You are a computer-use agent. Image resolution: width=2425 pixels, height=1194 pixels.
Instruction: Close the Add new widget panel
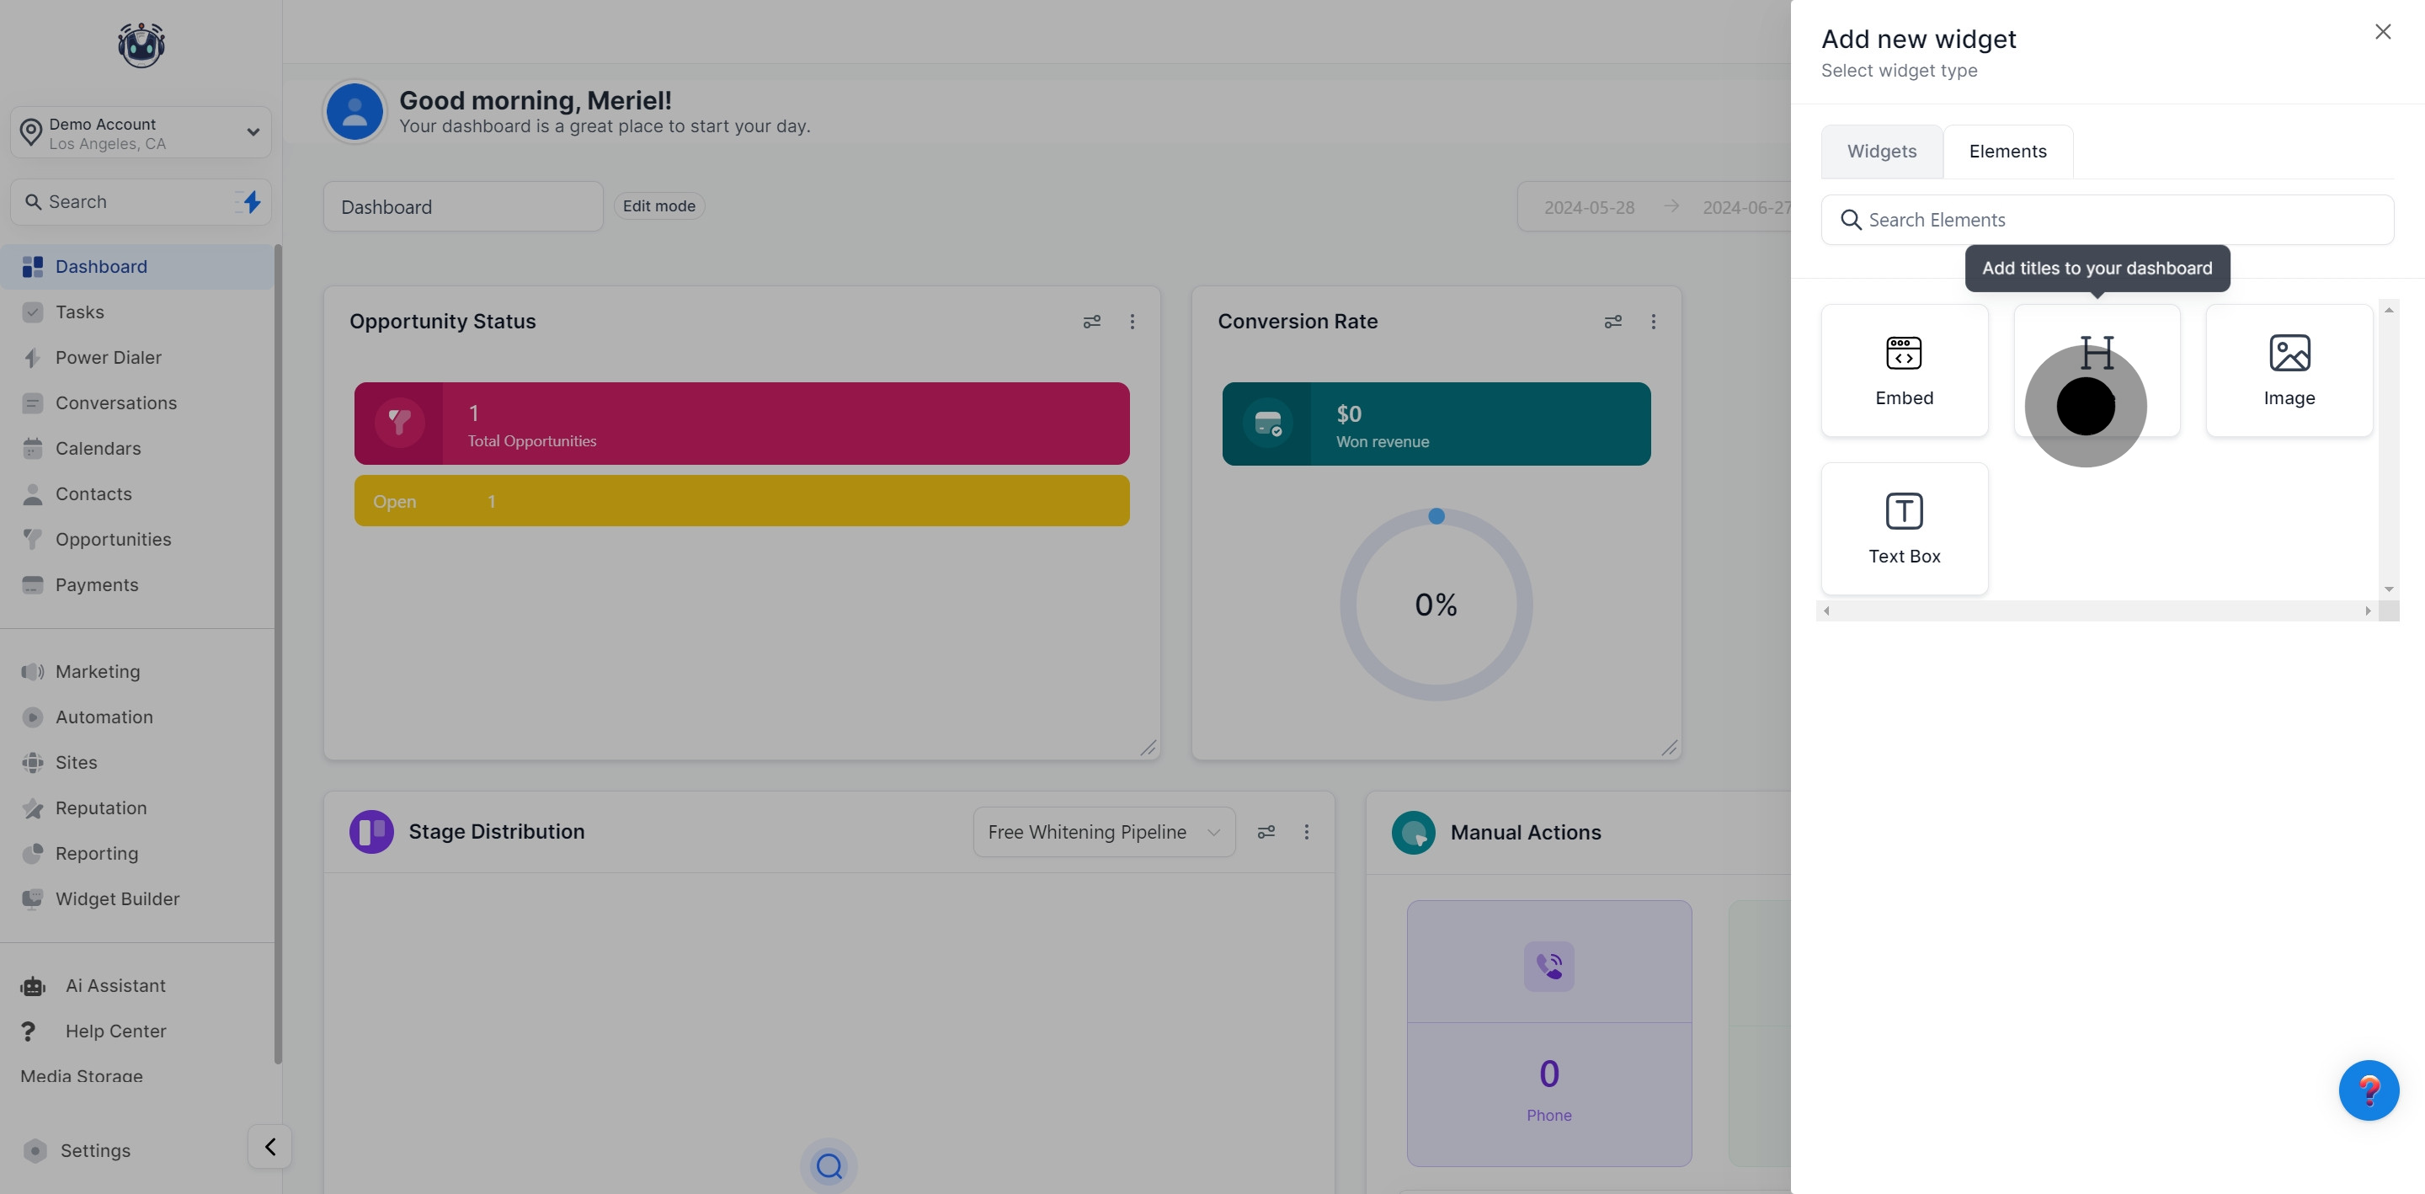click(2382, 32)
